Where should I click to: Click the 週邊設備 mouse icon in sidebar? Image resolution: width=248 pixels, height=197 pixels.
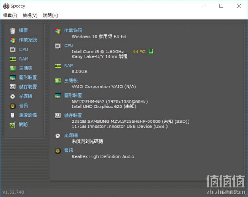click(x=13, y=115)
